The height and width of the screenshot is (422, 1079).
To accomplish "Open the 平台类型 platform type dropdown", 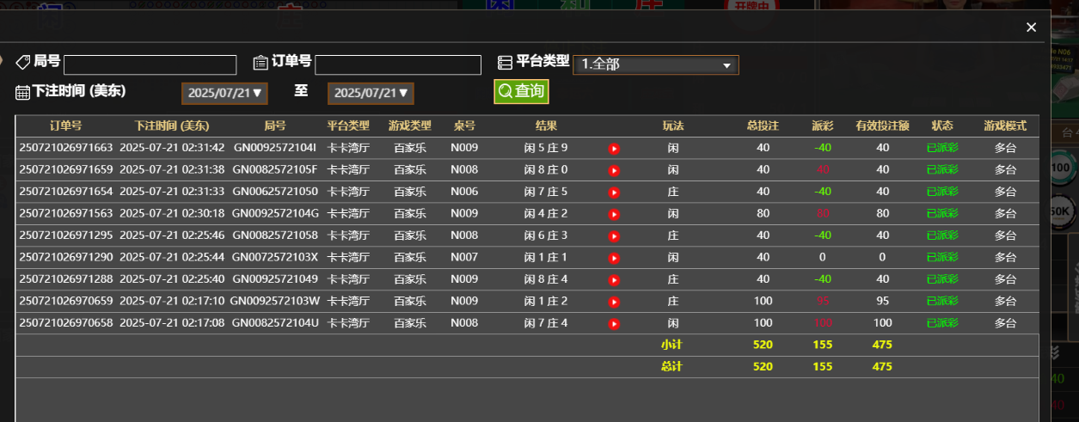I will pos(655,64).
